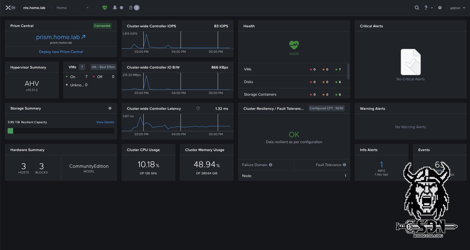Open the alerts bell icon
This screenshot has width=470, height=250.
tap(115, 8)
